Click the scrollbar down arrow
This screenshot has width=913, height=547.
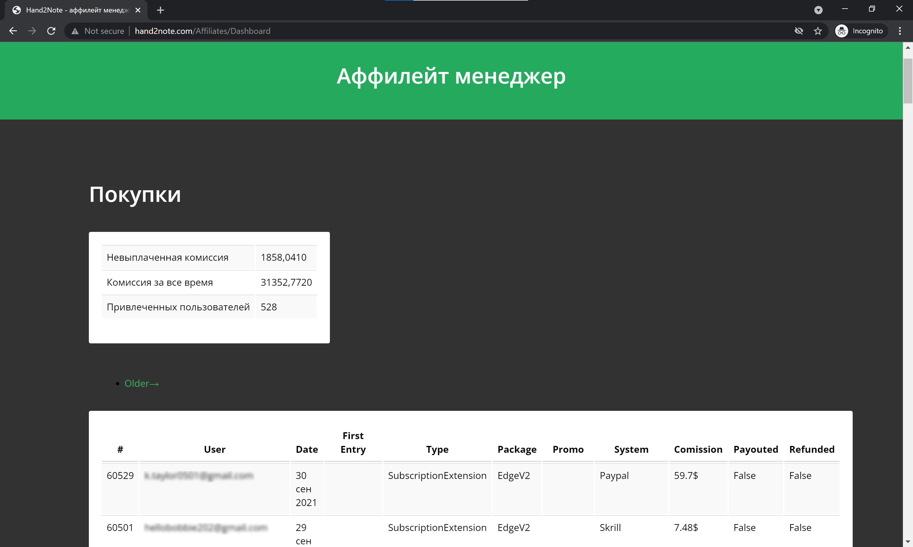tap(908, 542)
